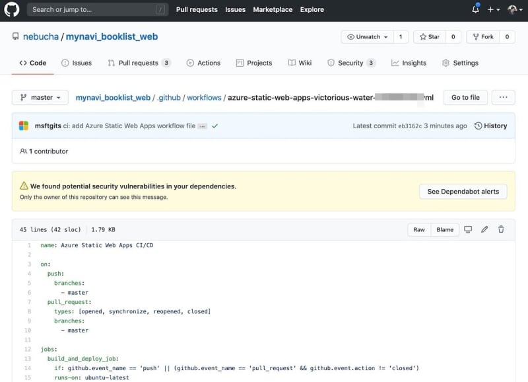Open the three-dots file options menu
Viewport: 528px width, 382px height.
click(503, 97)
